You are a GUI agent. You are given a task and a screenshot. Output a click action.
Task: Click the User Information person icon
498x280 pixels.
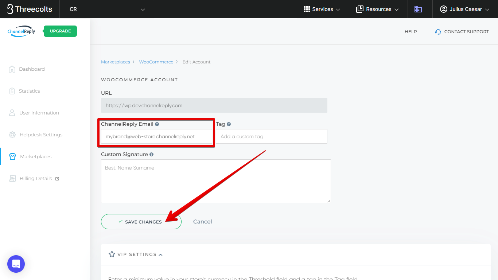[12, 113]
